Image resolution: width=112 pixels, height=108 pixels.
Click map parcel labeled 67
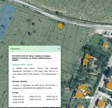[x=93, y=38]
